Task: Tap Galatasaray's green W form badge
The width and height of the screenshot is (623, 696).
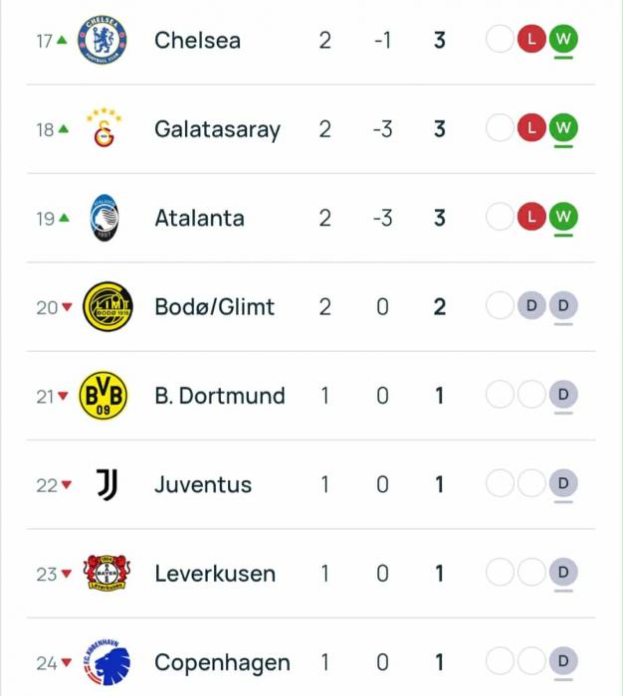Action: [x=563, y=128]
